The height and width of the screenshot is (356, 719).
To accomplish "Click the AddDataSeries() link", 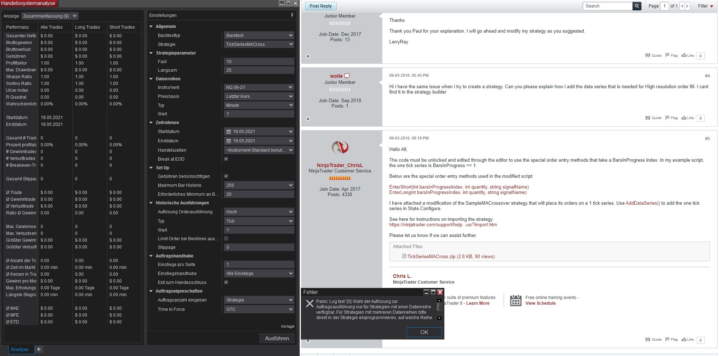I will click(643, 203).
